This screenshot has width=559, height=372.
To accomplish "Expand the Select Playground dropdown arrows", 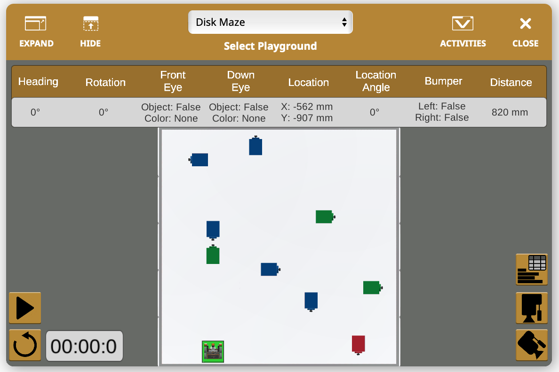I will click(x=345, y=22).
